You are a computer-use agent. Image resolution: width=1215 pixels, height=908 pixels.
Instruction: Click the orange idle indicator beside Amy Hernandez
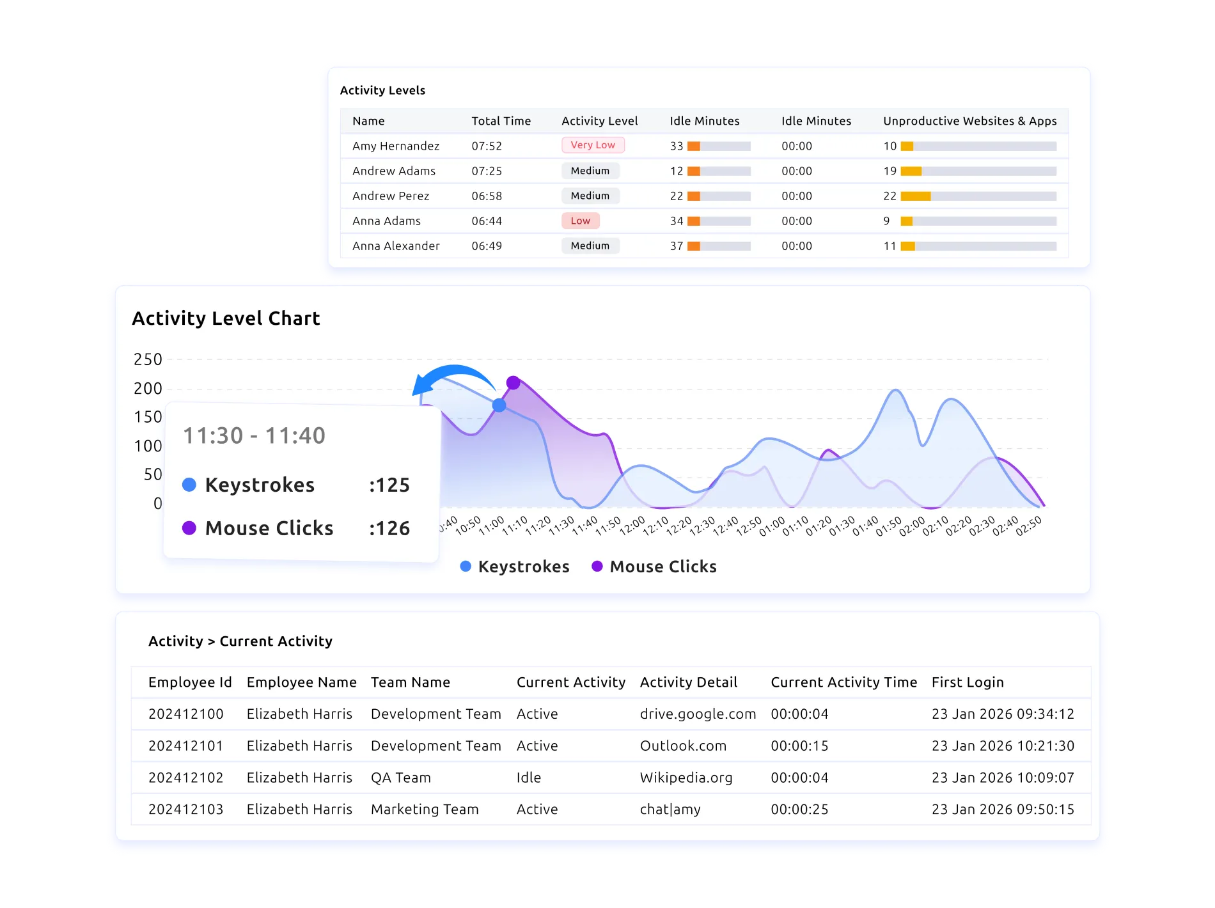tap(693, 146)
